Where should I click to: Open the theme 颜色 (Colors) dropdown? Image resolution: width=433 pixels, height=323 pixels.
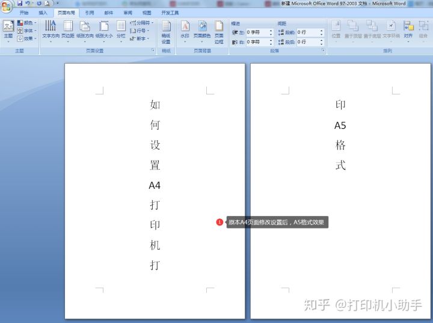tap(27, 23)
